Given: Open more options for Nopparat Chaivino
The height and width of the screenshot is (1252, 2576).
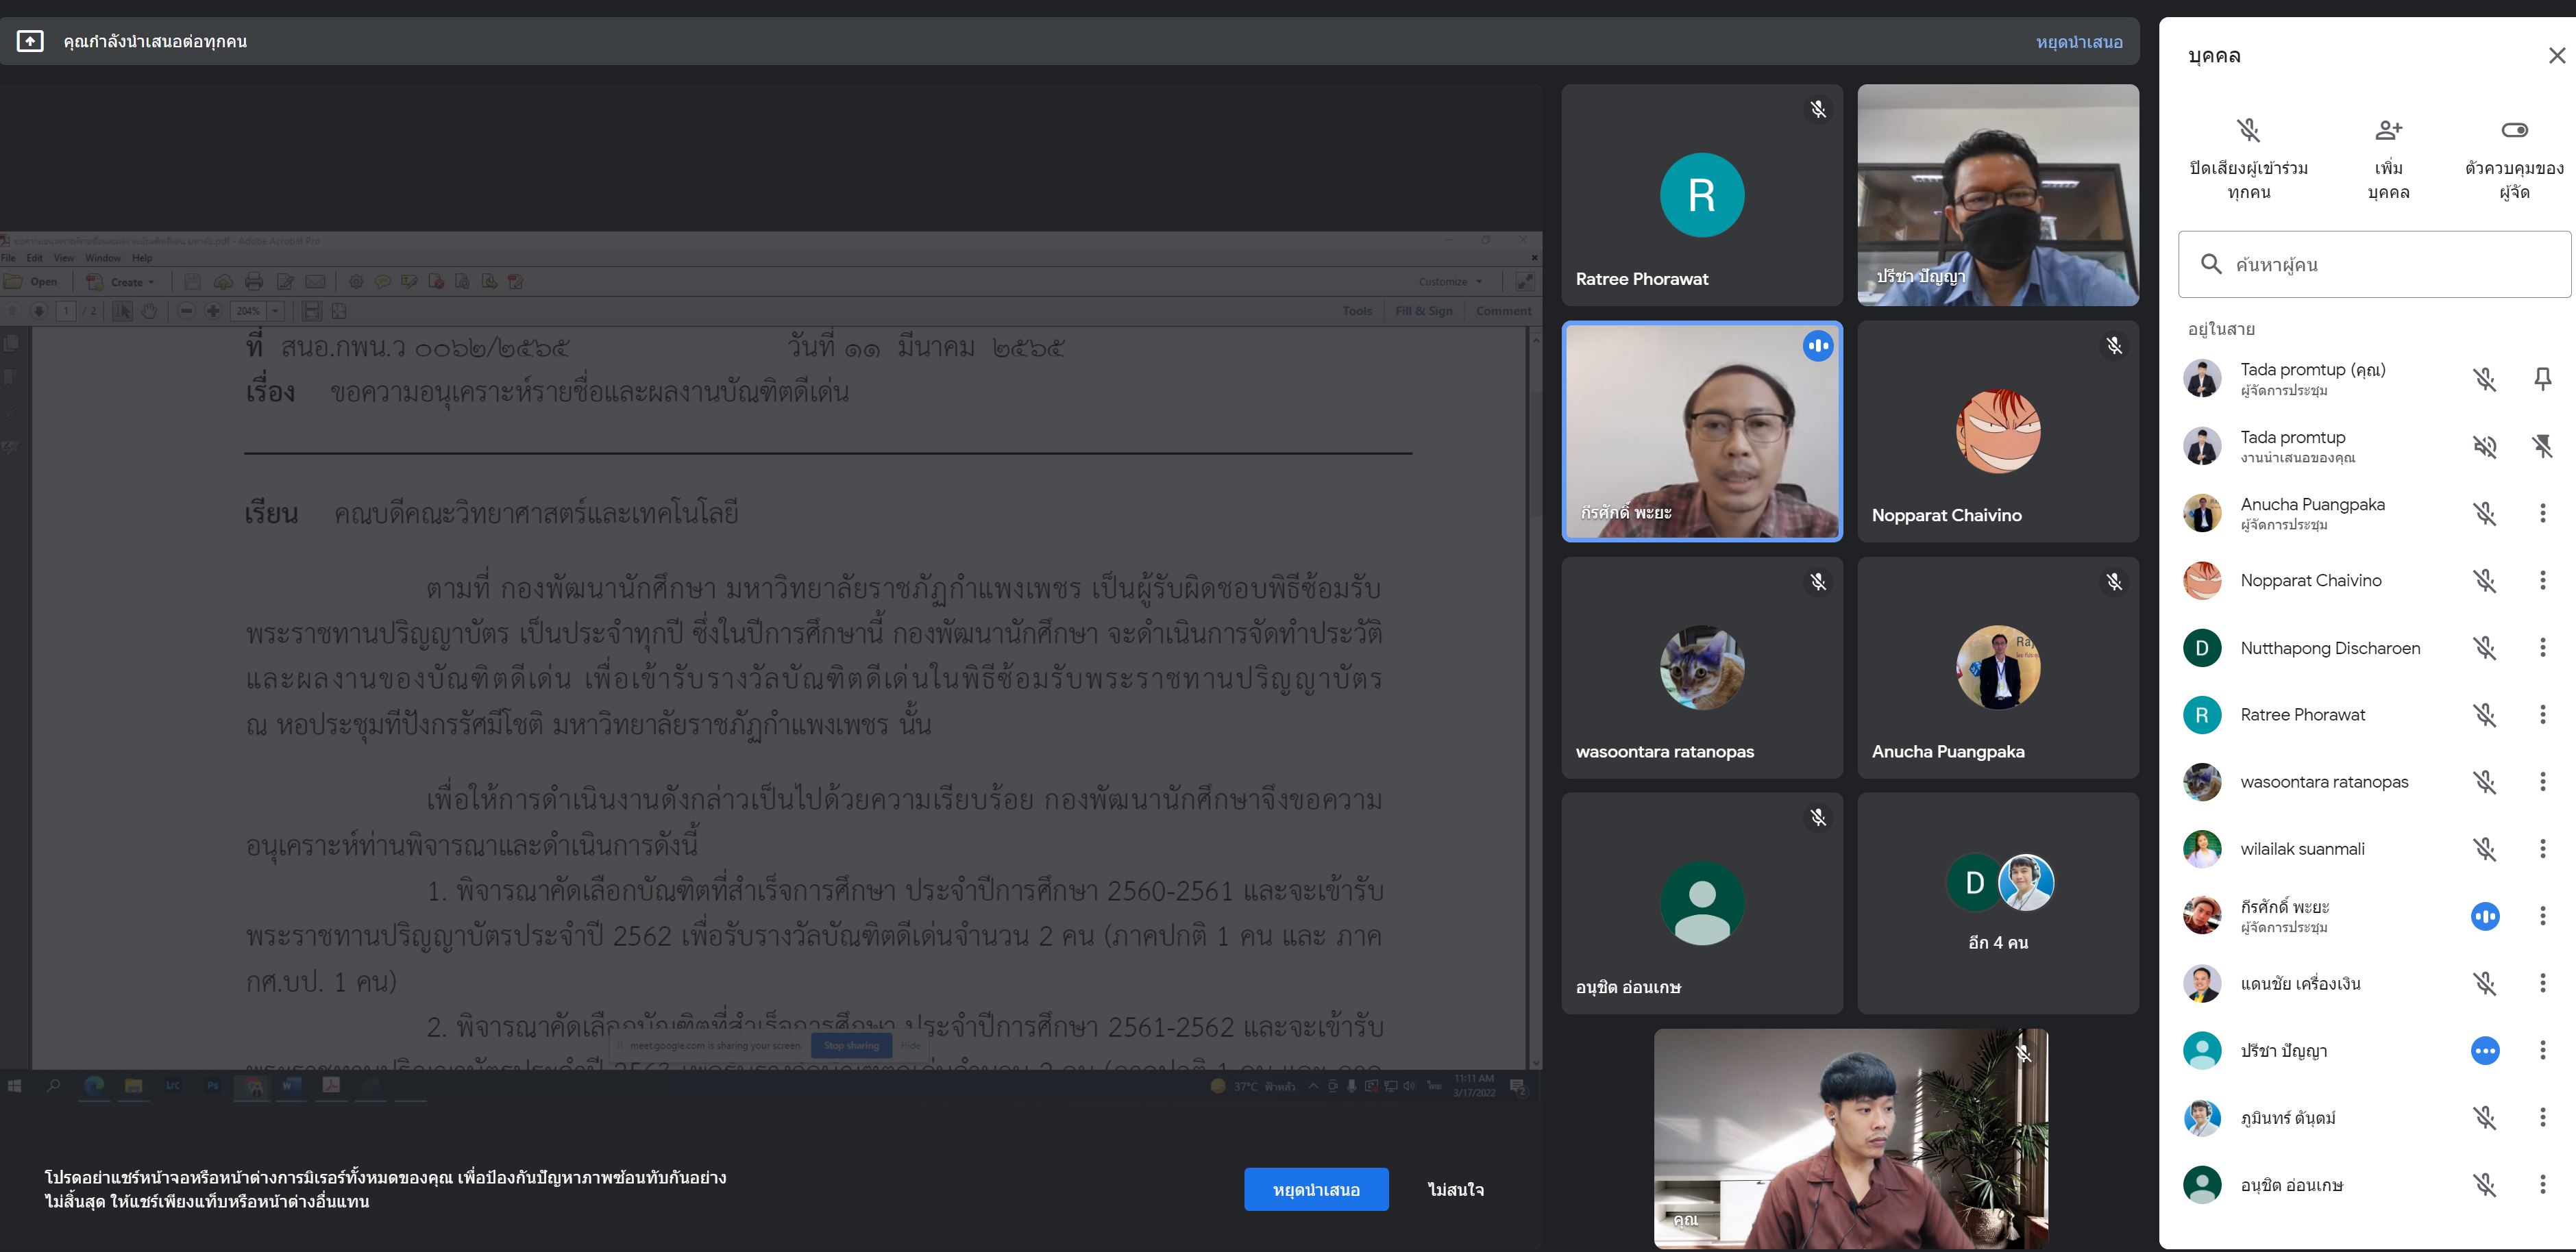Looking at the screenshot, I should 2542,581.
